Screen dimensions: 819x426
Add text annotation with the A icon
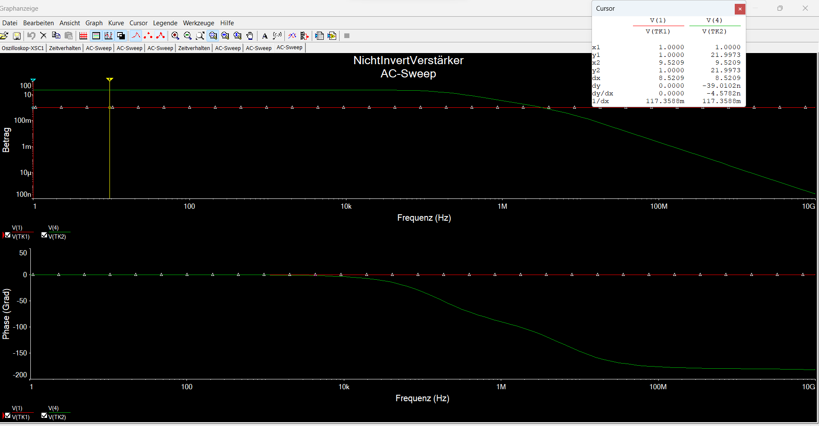point(265,36)
